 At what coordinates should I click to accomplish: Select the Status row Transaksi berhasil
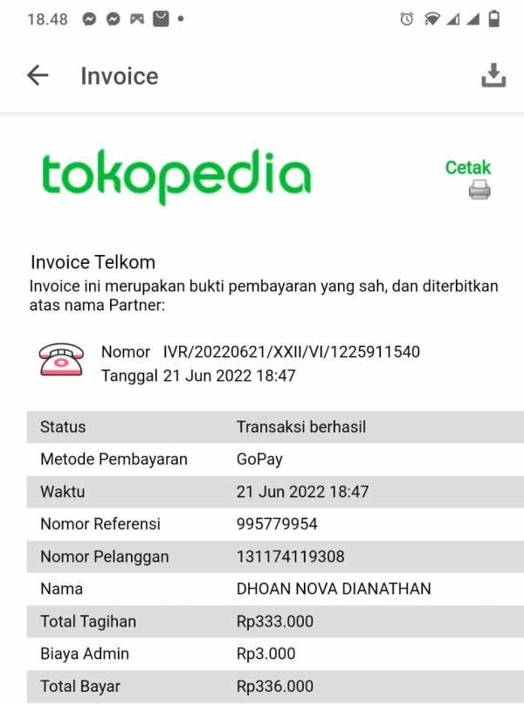point(275,426)
